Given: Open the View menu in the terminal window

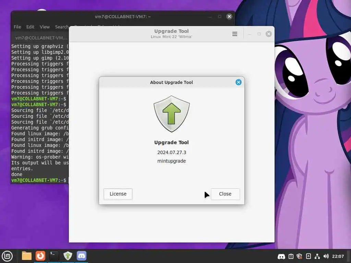Looking at the screenshot, I should pyautogui.click(x=45, y=27).
